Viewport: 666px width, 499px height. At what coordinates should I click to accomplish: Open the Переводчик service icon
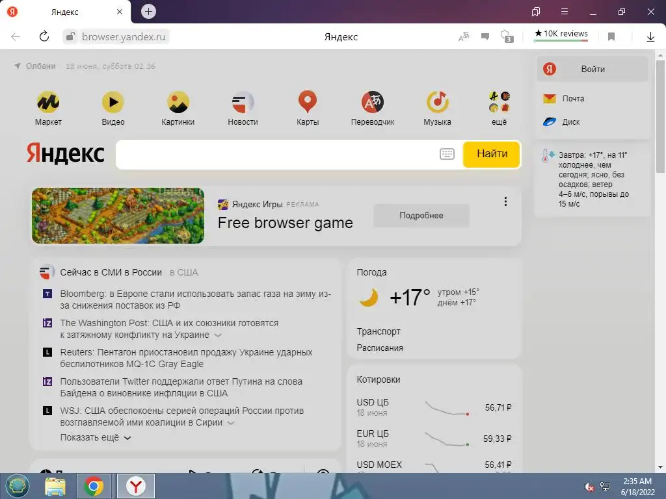click(x=373, y=102)
